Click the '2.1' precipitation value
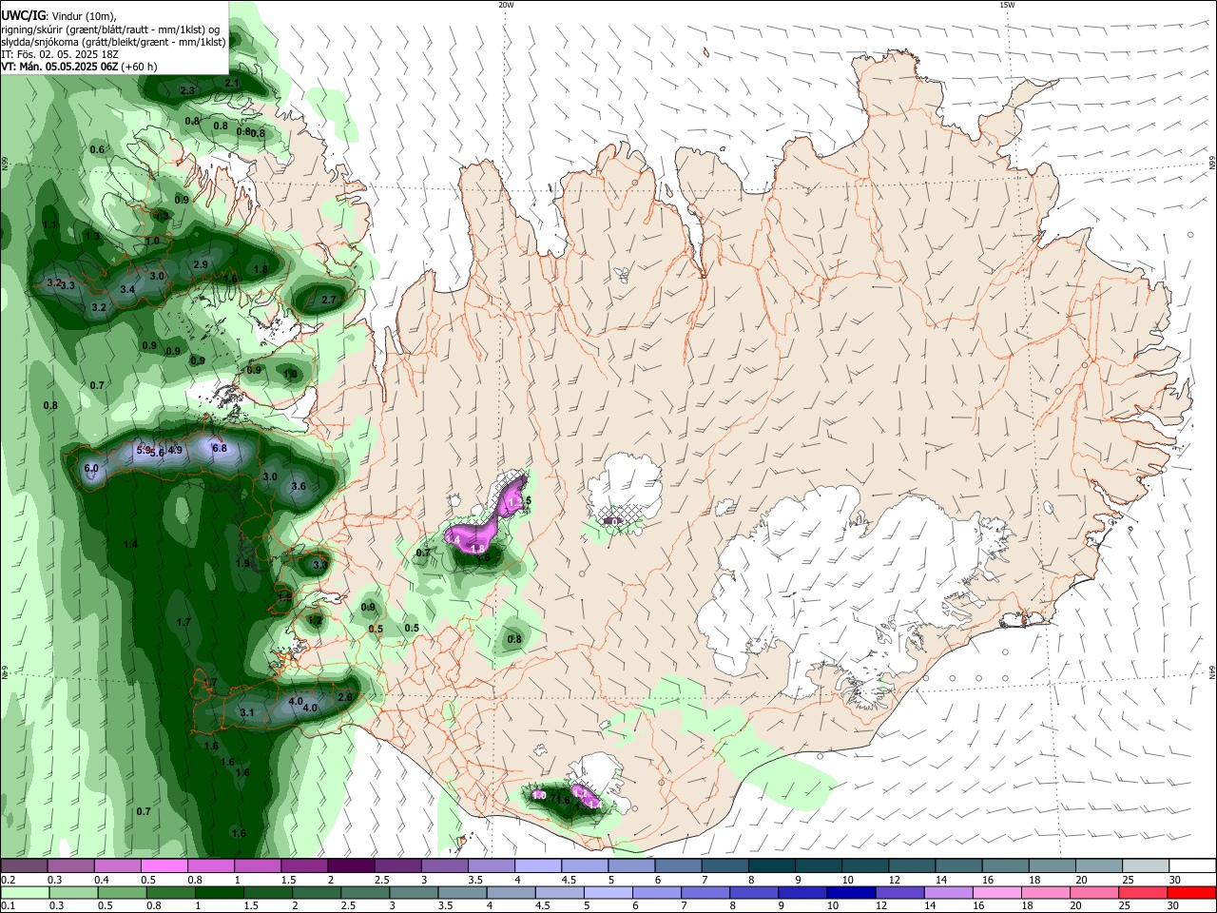 pyautogui.click(x=232, y=84)
